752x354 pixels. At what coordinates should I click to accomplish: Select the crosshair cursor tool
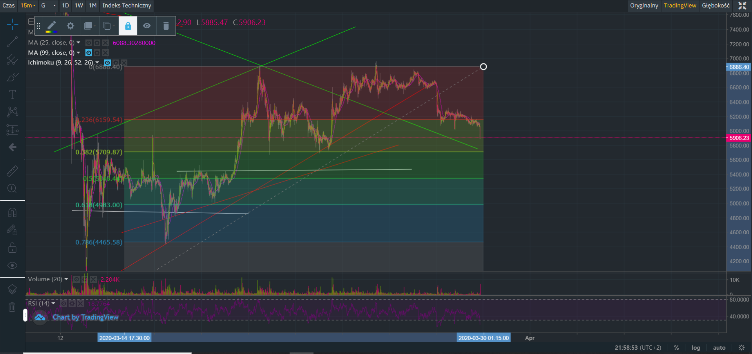(12, 24)
